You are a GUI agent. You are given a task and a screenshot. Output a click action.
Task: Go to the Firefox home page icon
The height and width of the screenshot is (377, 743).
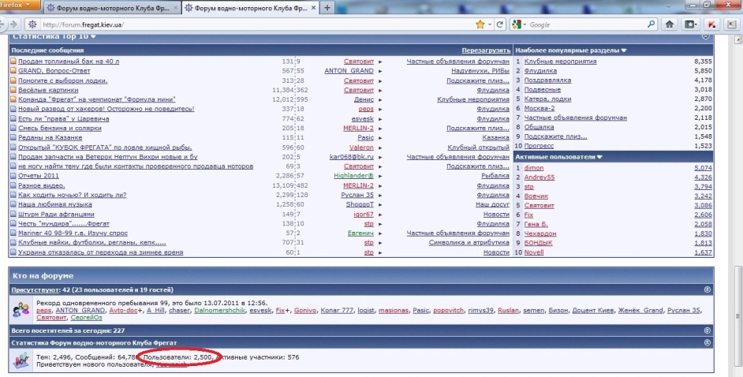670,24
